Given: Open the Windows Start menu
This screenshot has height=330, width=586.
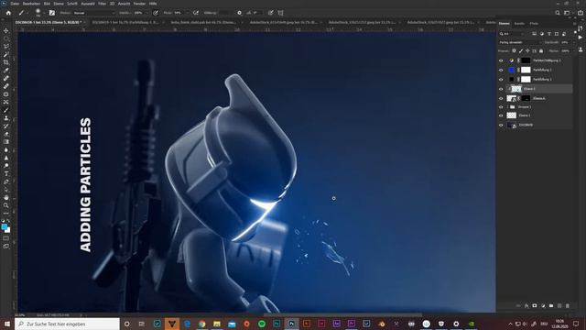Looking at the screenshot, I should click(x=7, y=324).
